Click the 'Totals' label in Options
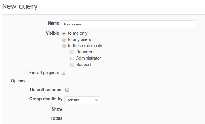Viewport: 205px width, 124px height. tap(56, 118)
